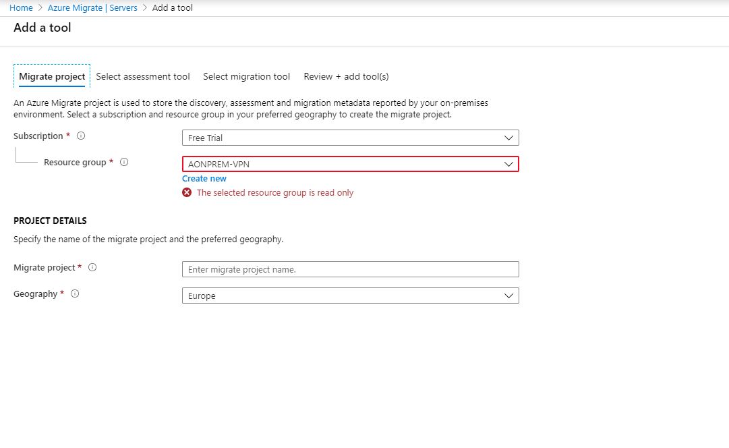Screen dimensions: 729x448
Task: Open the Subscription dropdown showing Free Trial
Action: click(x=350, y=138)
